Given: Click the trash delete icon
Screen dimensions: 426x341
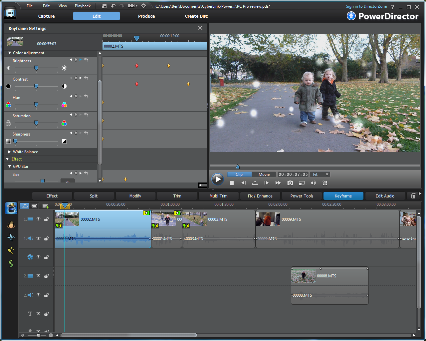Looking at the screenshot, I should click(x=413, y=196).
